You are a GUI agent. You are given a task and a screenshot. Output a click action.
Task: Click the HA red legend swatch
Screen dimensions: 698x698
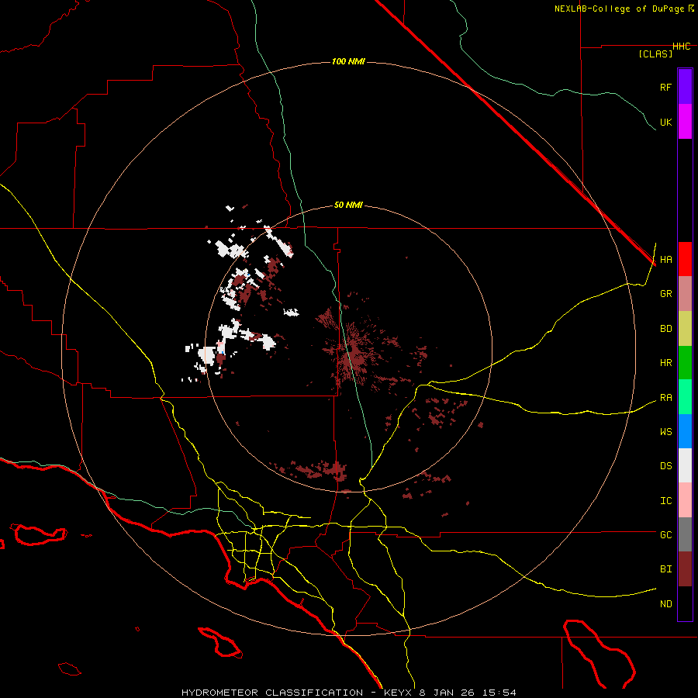(x=685, y=259)
